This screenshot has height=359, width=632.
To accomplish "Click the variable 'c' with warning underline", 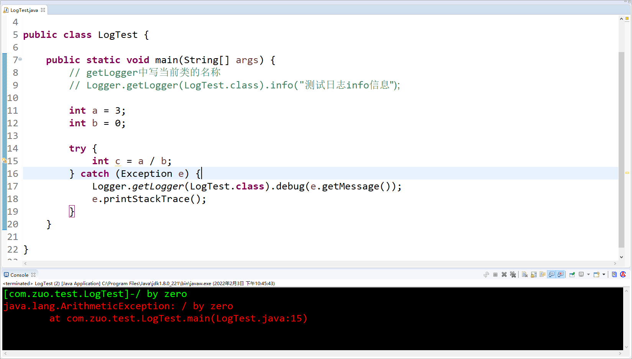I will point(118,161).
